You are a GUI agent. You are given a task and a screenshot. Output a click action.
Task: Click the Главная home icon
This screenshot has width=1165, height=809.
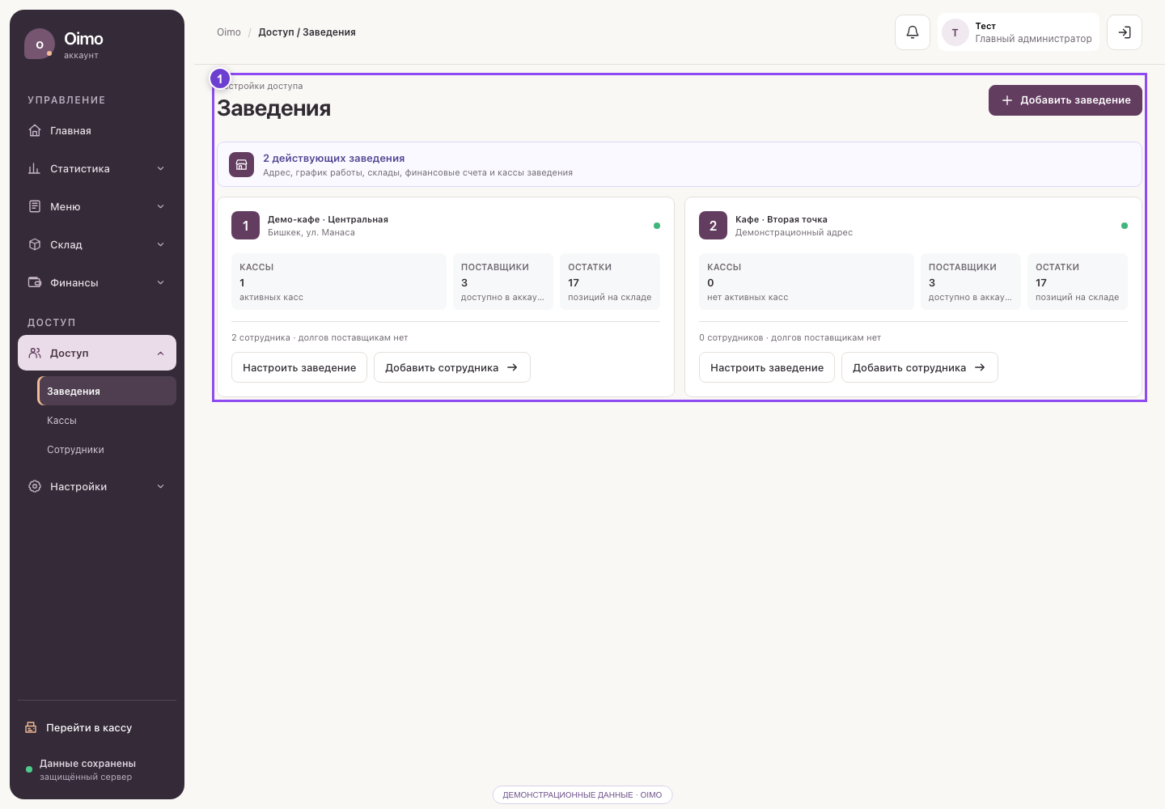[35, 130]
